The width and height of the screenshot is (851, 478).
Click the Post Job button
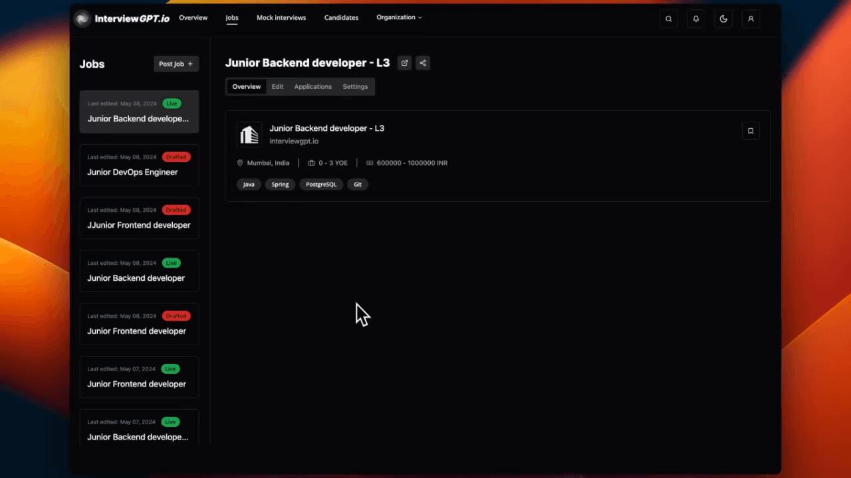coord(176,63)
